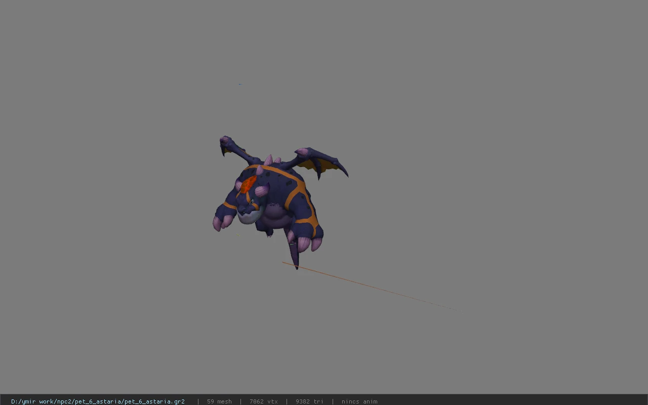This screenshot has height=405, width=648.
Task: Click the file path pet_6_astaria.gr2 in status bar
Action: (x=98, y=401)
